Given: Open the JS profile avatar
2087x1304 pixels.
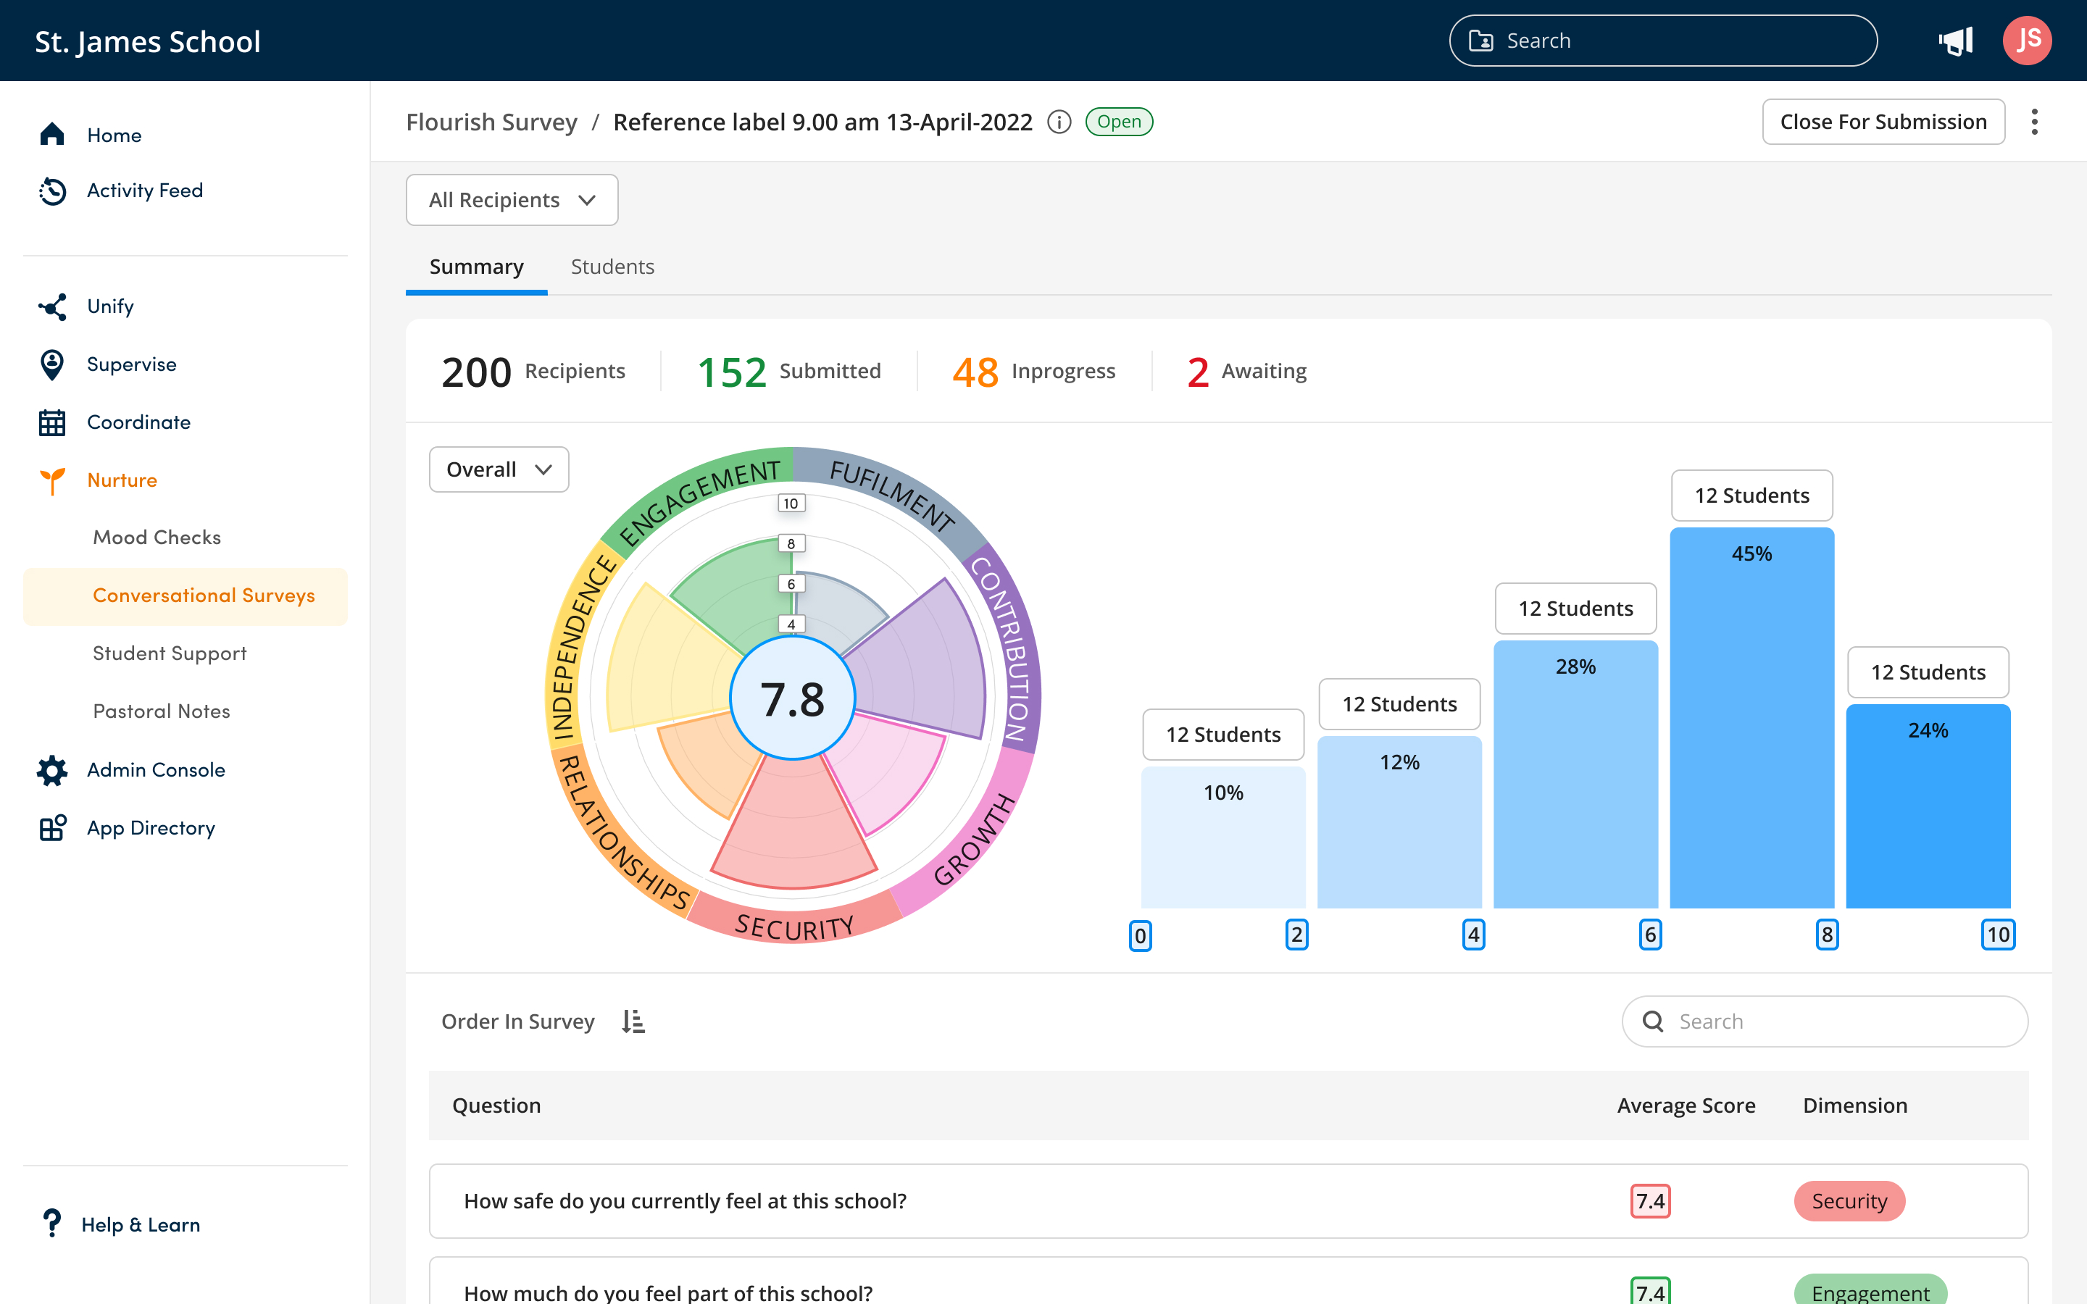Looking at the screenshot, I should (x=2028, y=40).
